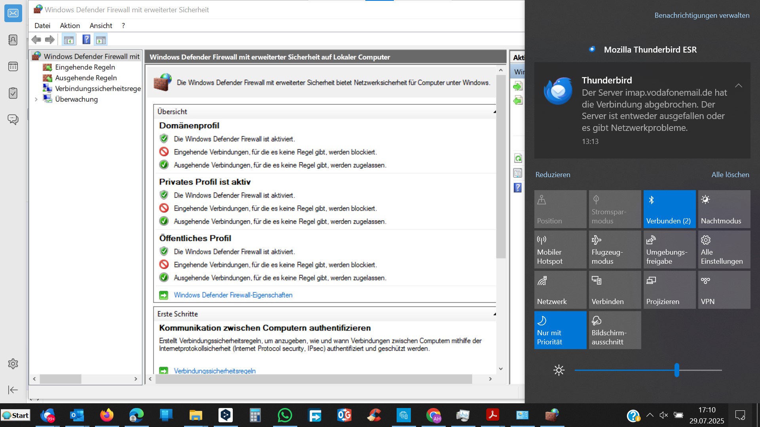Viewport: 760px width, 427px height.
Task: Open Thunderbird settings gear in sidebar
Action: [x=13, y=364]
